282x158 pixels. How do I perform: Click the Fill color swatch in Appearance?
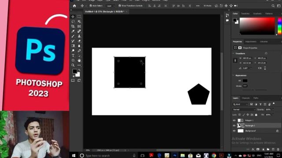click(x=245, y=81)
